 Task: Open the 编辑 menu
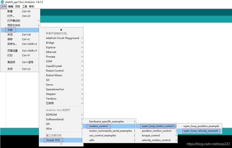click(11, 6)
